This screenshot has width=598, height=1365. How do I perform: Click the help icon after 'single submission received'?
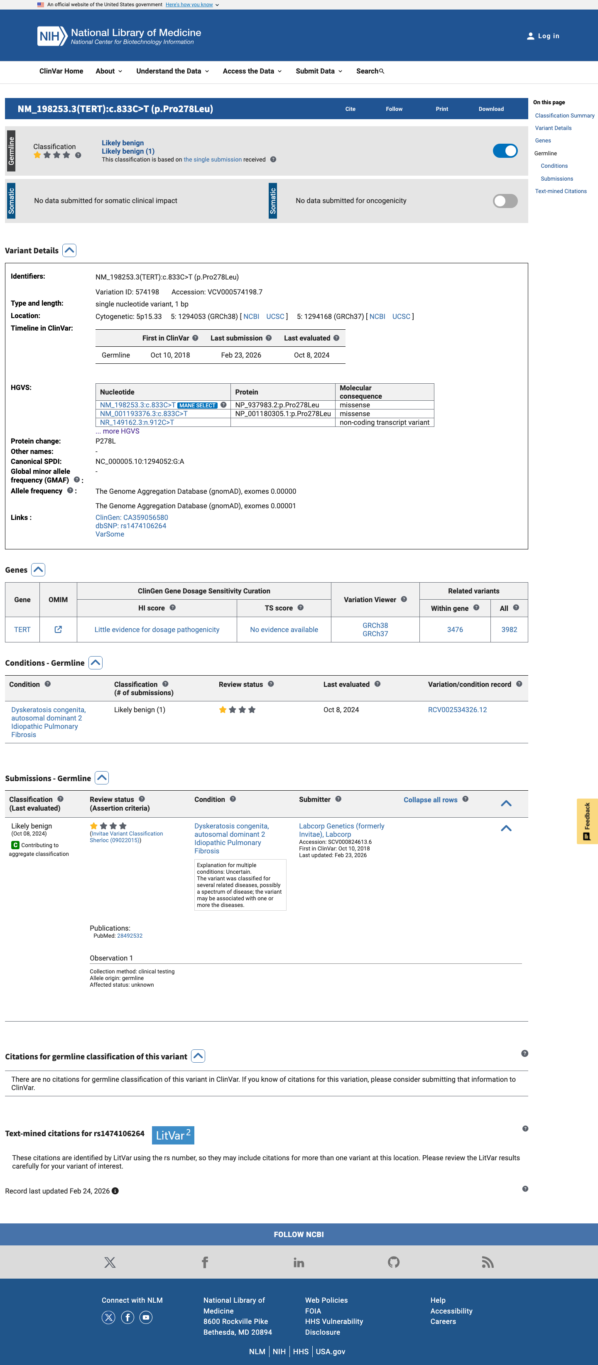(273, 159)
